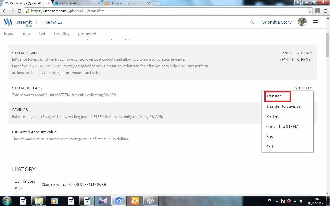330x206 pixels.
Task: Open the hamburger menu icon
Action: tap(316, 22)
